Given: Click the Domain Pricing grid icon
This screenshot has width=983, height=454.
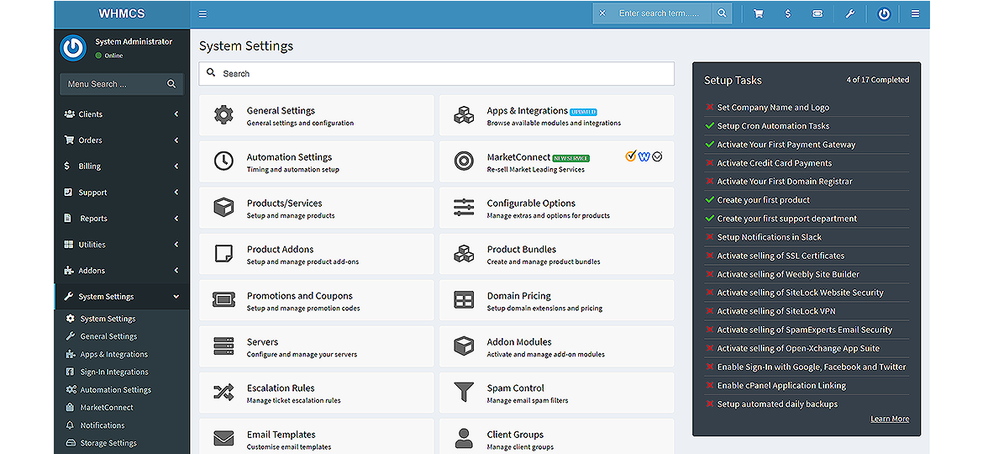Looking at the screenshot, I should (x=464, y=300).
